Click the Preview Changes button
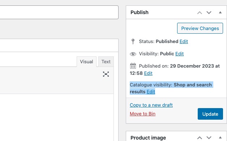The width and height of the screenshot is (227, 141). coord(200,28)
